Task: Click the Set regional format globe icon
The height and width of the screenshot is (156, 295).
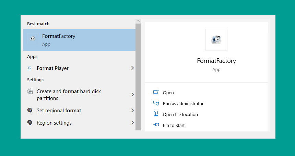Action: [30, 110]
